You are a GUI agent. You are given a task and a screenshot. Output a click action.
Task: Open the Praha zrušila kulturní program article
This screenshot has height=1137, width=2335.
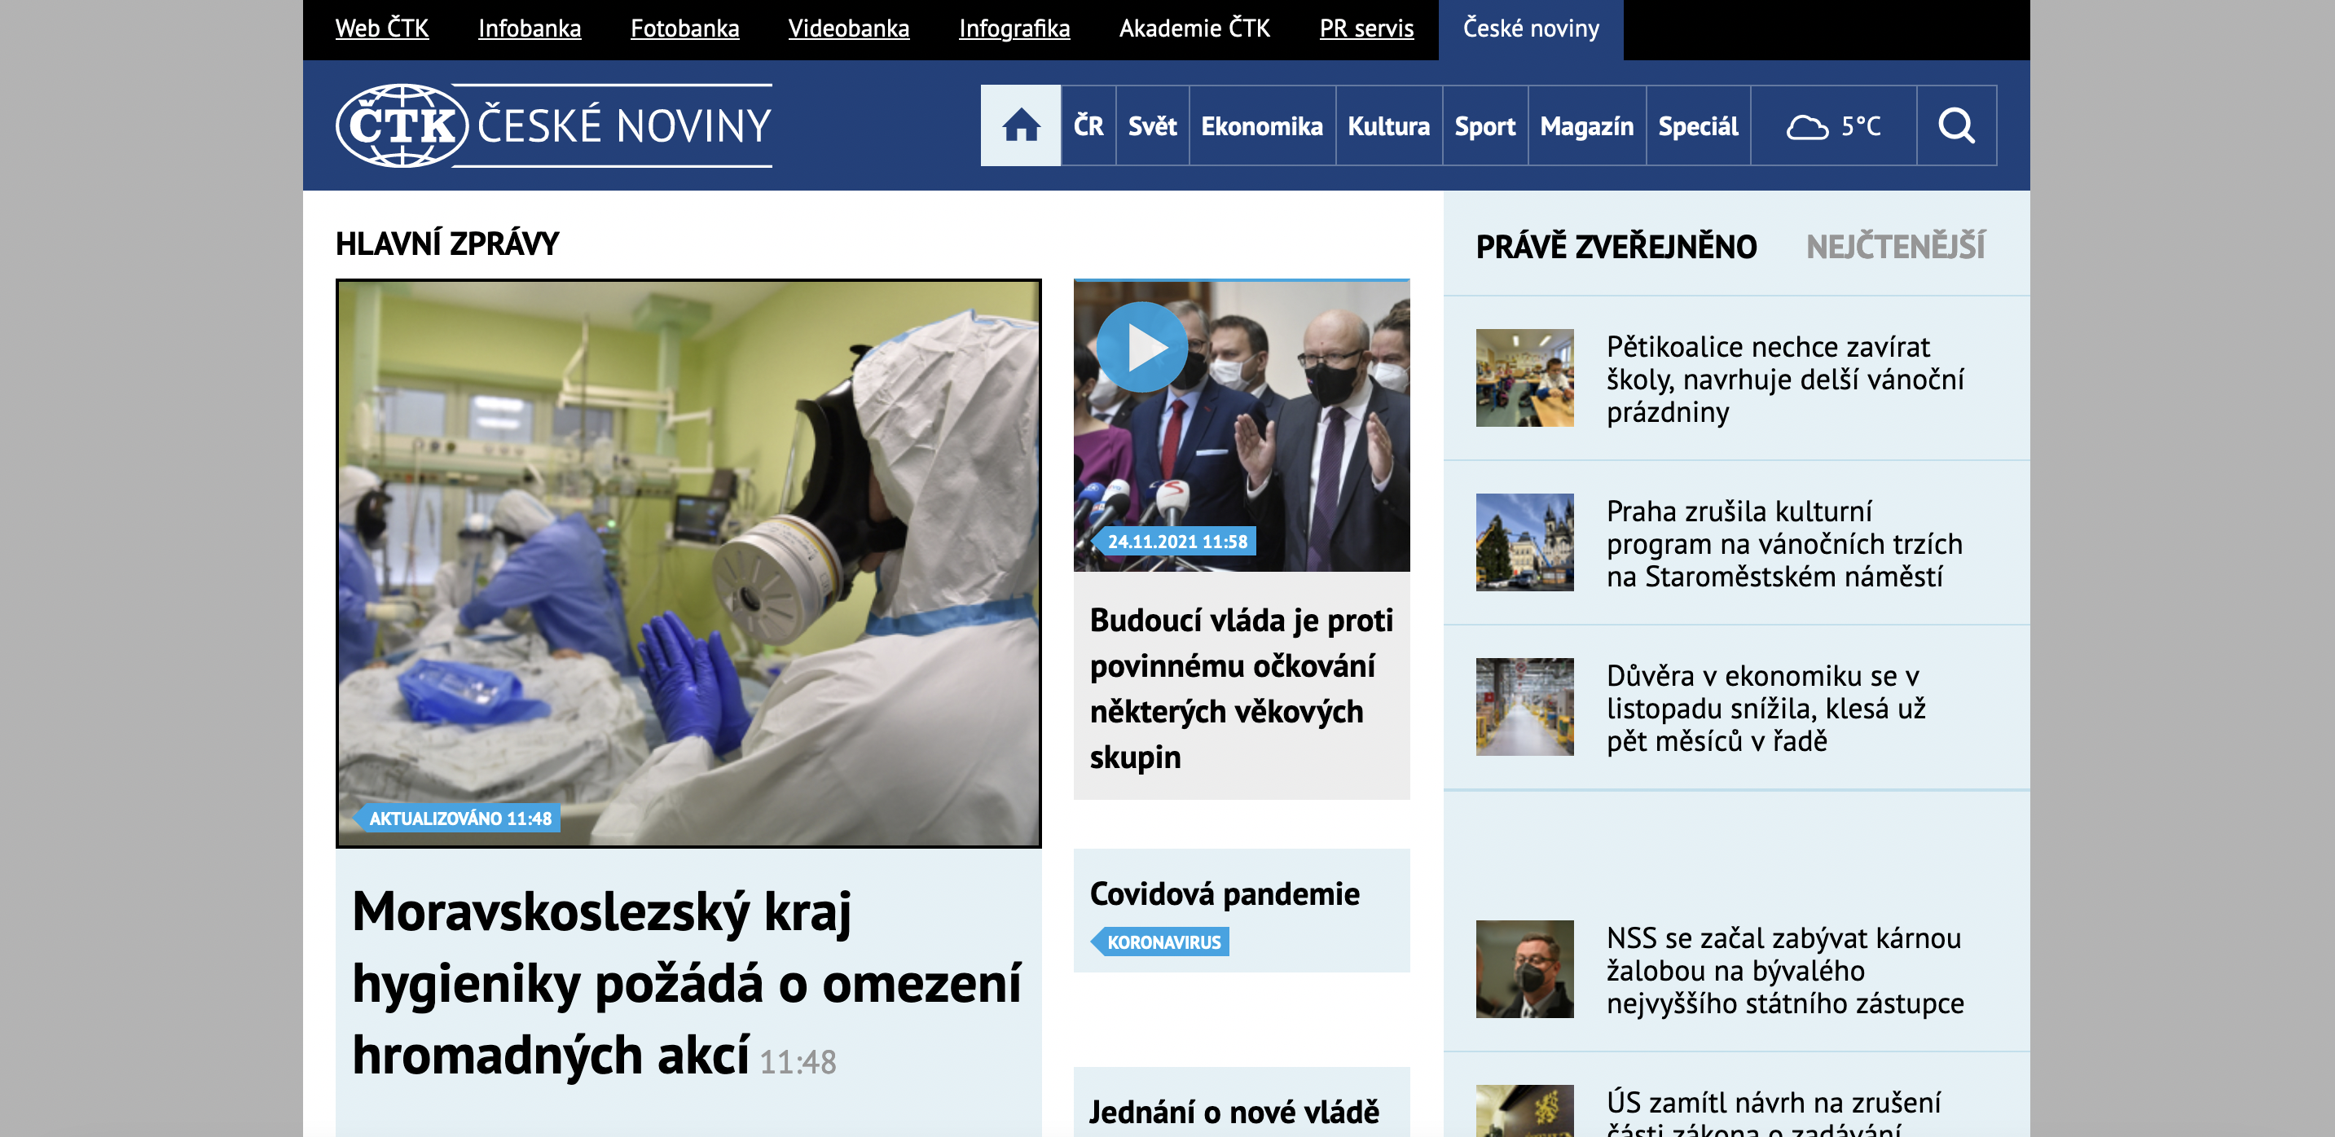tap(1784, 543)
